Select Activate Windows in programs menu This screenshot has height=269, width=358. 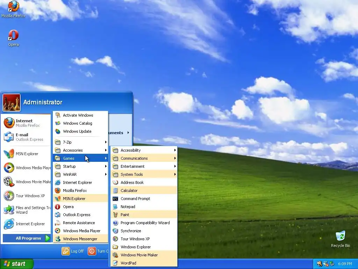[x=80, y=115]
